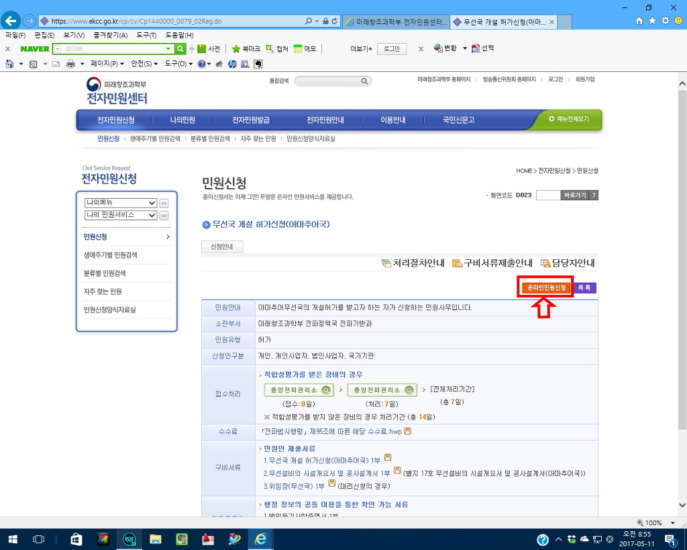The width and height of the screenshot is (687, 550).
Task: Click the 회원가입 link in the header
Action: [x=585, y=79]
